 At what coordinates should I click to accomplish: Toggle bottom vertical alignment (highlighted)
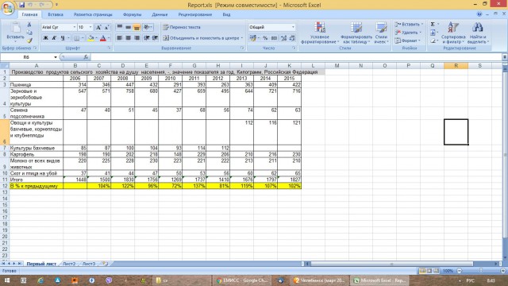coord(137,27)
